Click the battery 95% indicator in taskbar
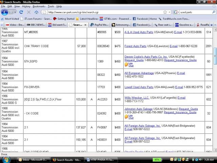 (x=157, y=160)
